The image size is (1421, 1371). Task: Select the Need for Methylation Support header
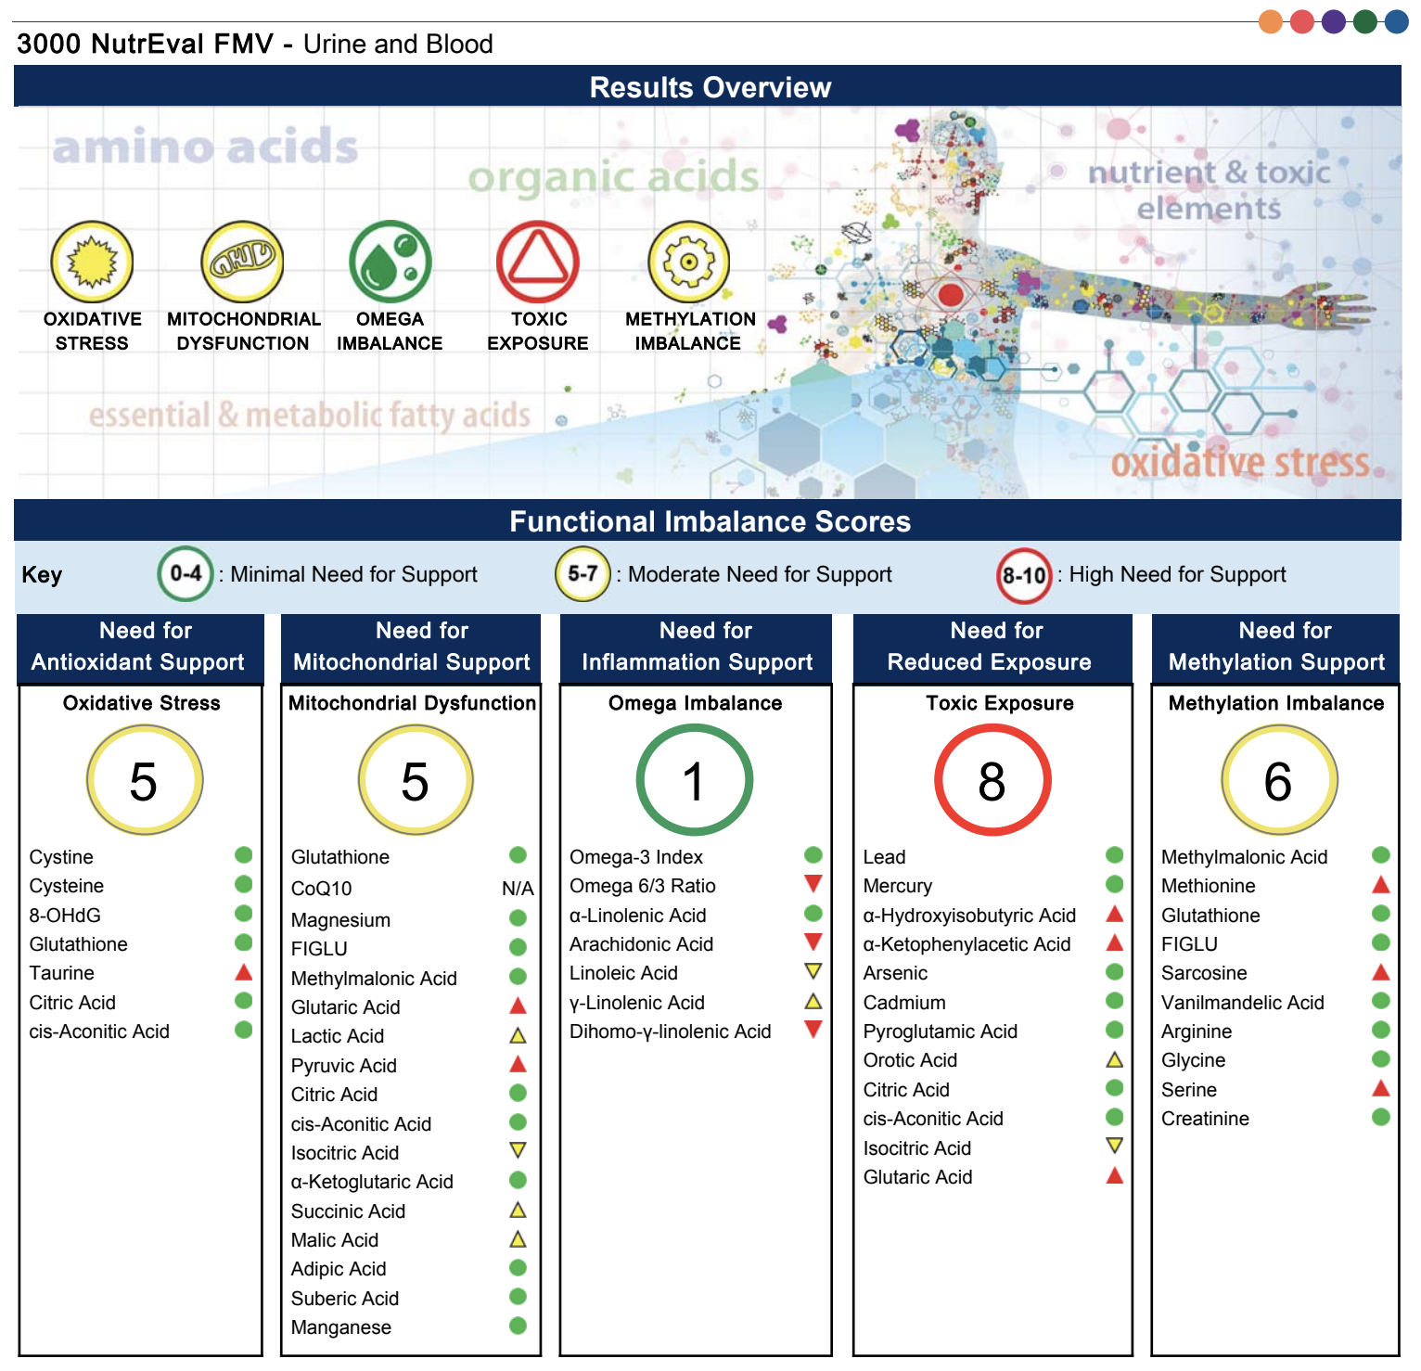pyautogui.click(x=1276, y=647)
